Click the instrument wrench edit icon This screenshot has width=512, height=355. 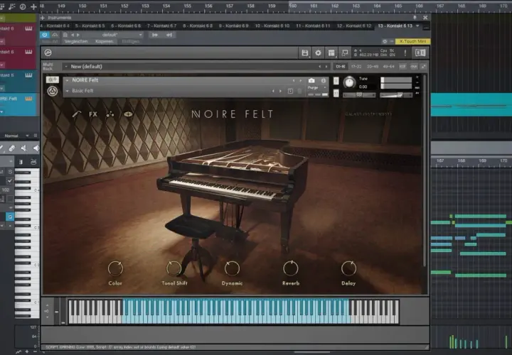(52, 80)
